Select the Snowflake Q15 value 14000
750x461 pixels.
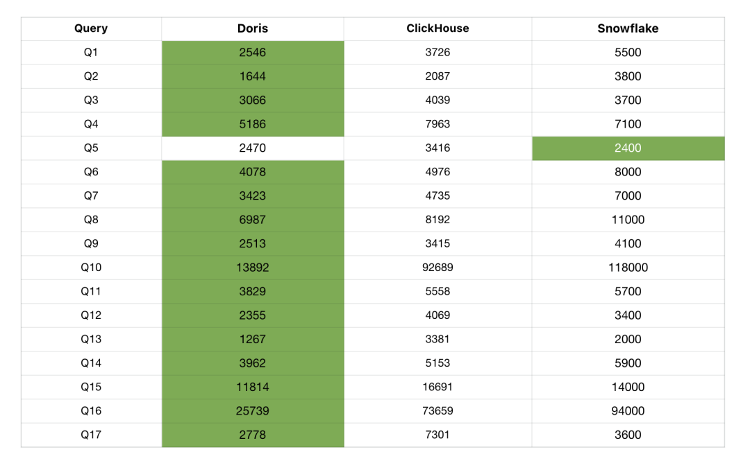(x=628, y=387)
